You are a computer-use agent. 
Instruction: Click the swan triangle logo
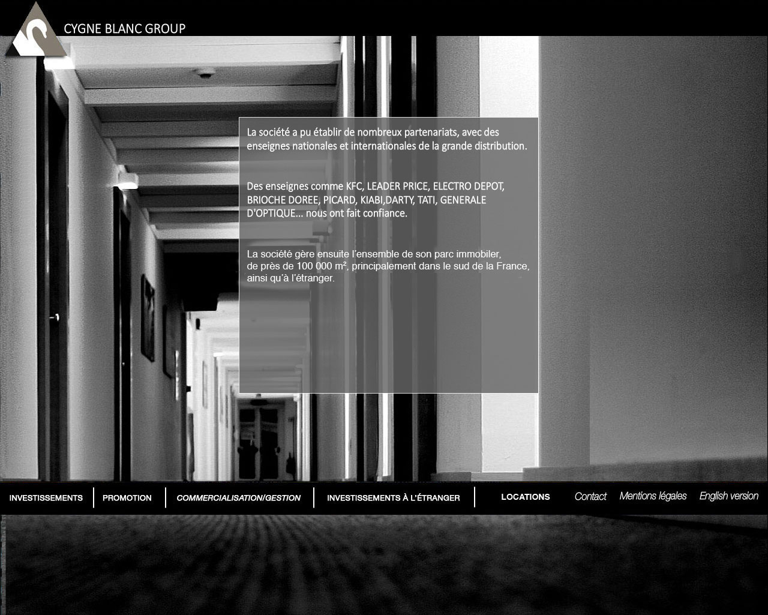37,31
